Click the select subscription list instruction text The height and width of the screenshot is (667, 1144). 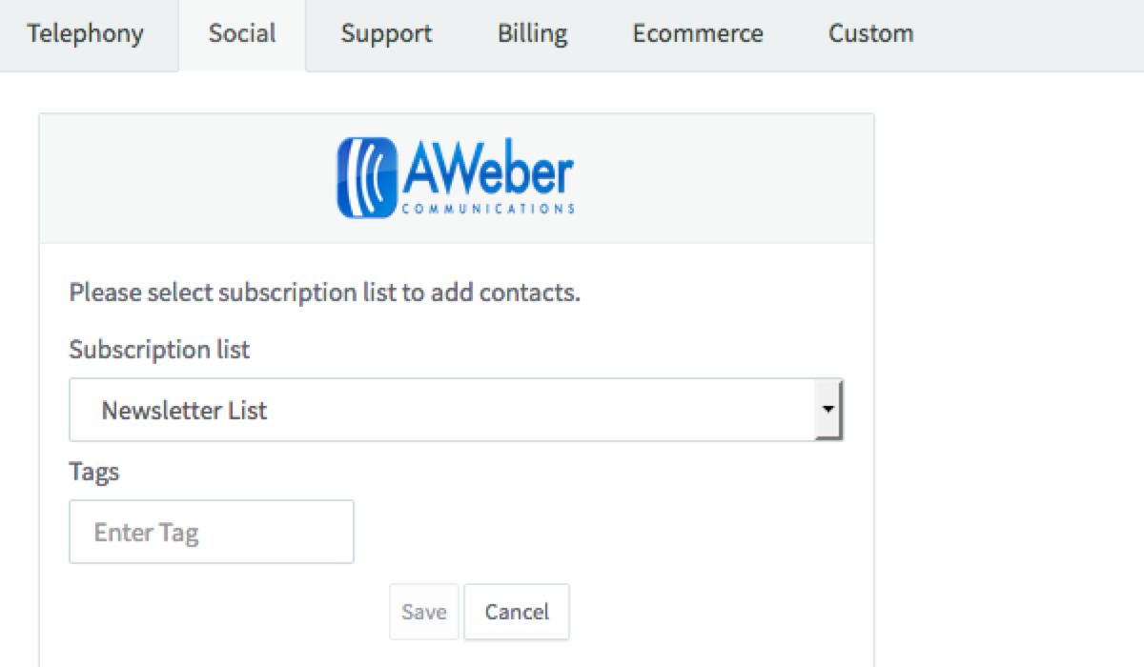[324, 292]
